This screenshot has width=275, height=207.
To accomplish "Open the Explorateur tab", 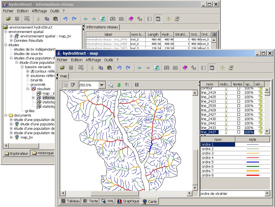I will [16, 153].
